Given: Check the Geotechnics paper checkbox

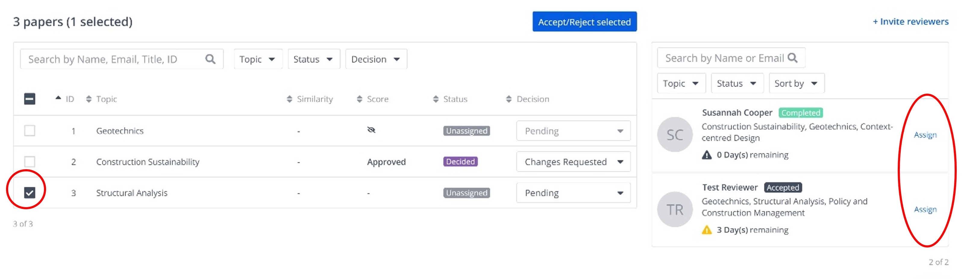Looking at the screenshot, I should [x=30, y=131].
